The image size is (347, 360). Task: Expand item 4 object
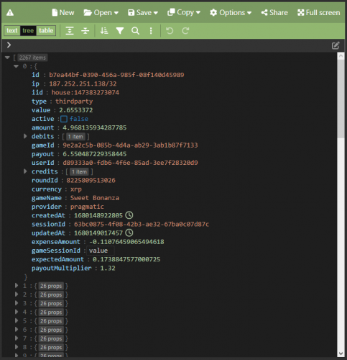click(x=17, y=312)
